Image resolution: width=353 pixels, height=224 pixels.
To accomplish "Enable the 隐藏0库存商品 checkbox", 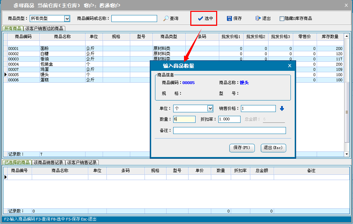I will point(282,18).
